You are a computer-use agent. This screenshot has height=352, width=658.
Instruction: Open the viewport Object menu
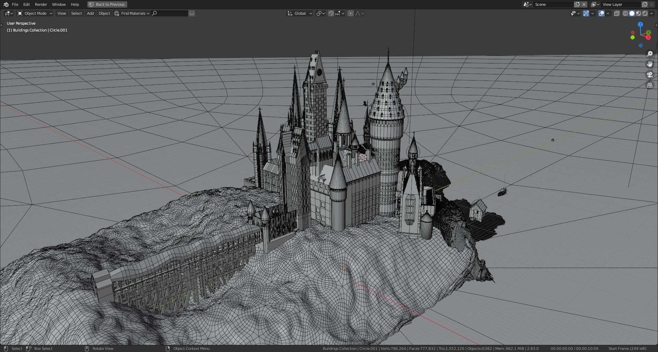click(104, 13)
